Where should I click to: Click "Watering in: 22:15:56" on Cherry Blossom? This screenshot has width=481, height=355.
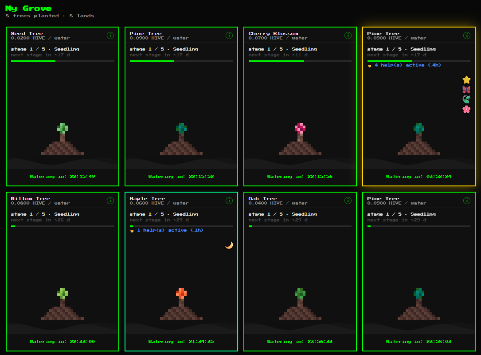coord(300,177)
